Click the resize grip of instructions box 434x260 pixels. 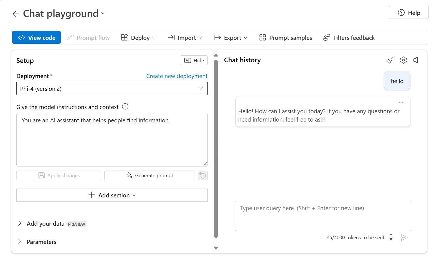click(x=205, y=164)
